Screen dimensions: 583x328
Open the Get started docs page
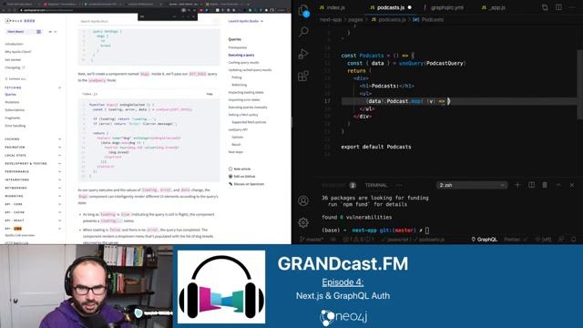(x=13, y=59)
